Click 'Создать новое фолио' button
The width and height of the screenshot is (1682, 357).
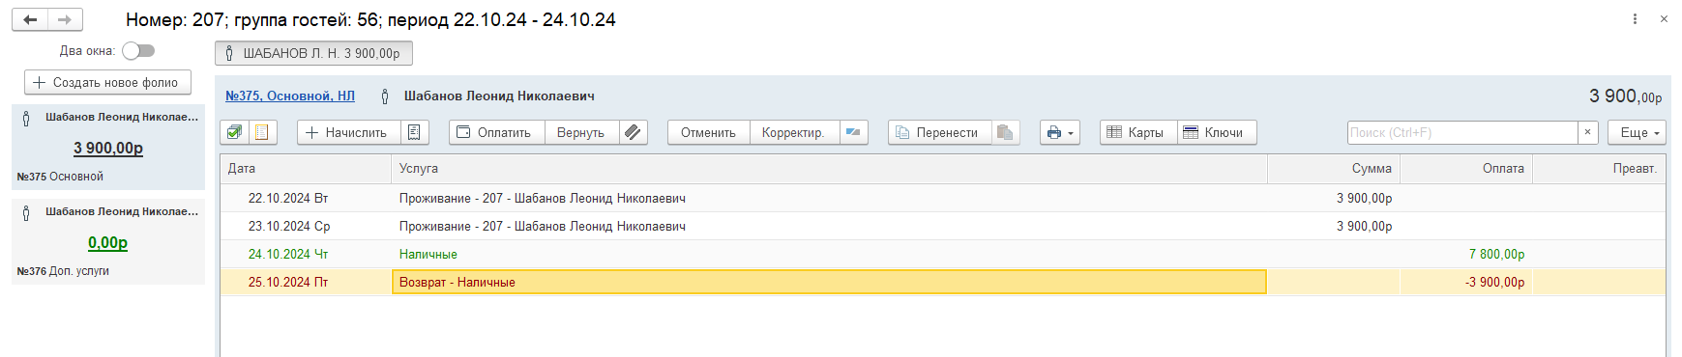coord(107,82)
